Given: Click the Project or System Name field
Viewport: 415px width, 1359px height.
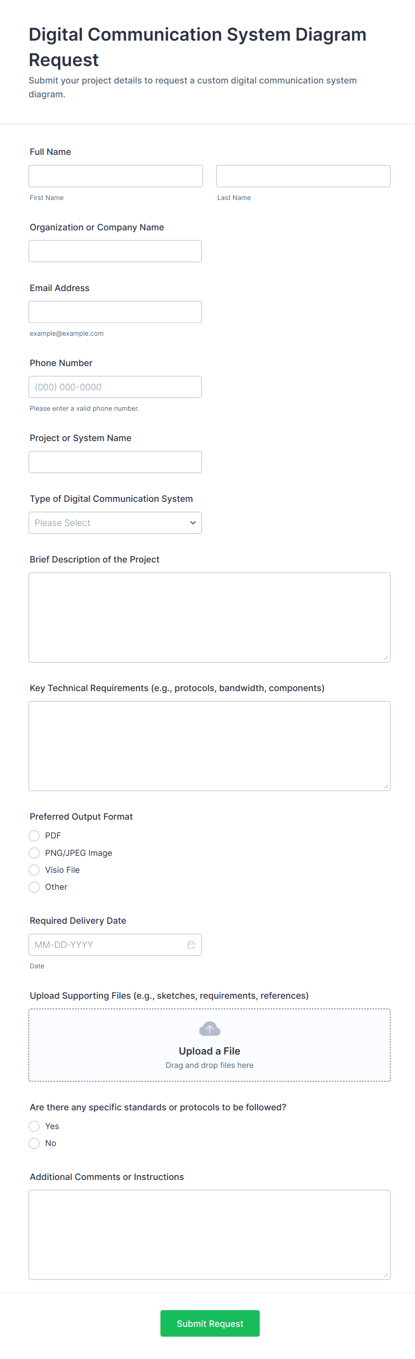Looking at the screenshot, I should (x=115, y=462).
